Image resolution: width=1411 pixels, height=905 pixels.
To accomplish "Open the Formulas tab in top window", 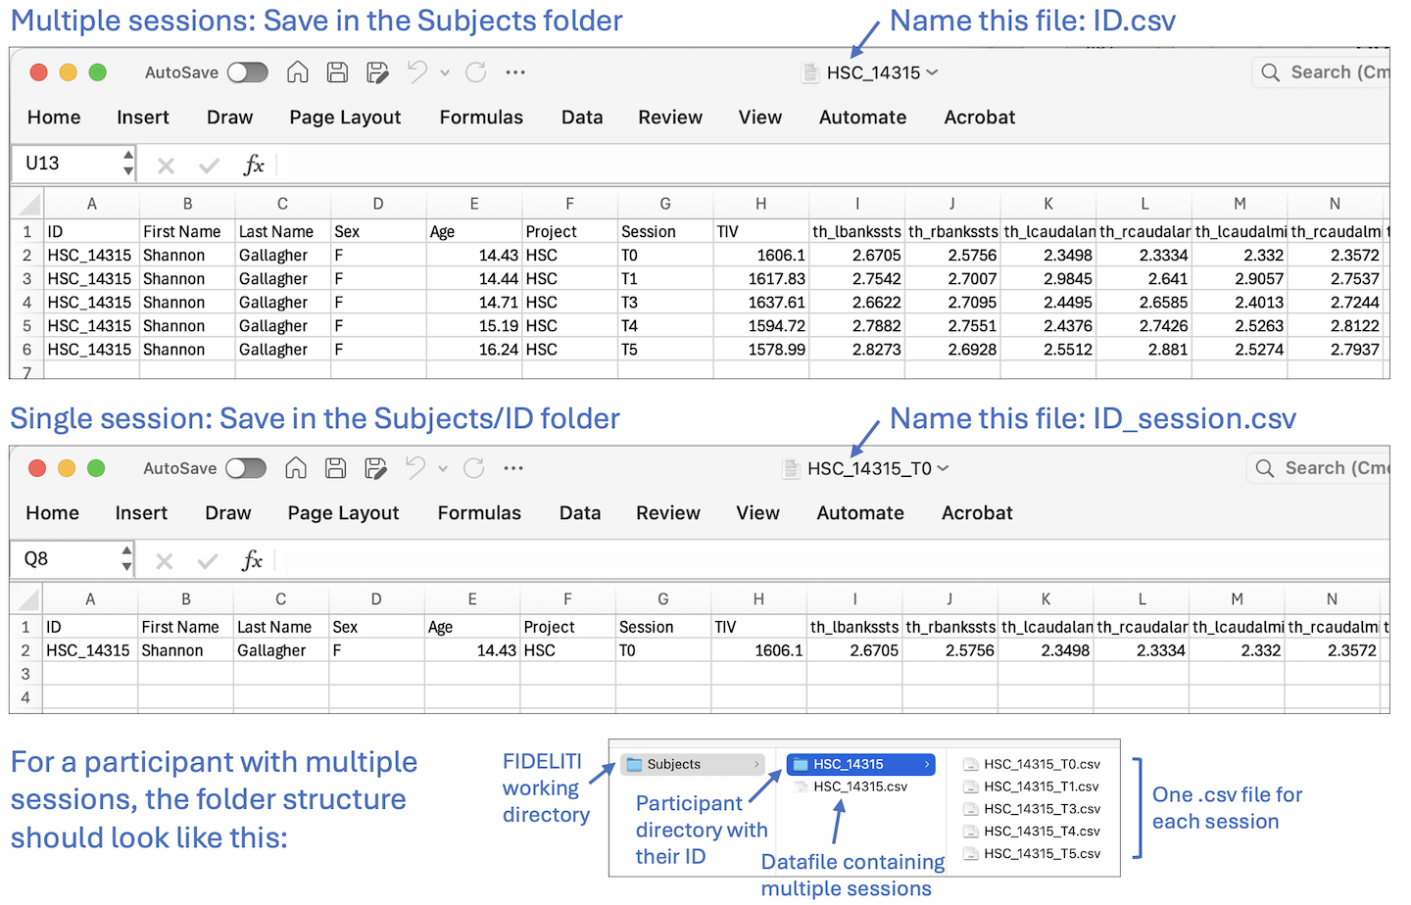I will [x=481, y=118].
